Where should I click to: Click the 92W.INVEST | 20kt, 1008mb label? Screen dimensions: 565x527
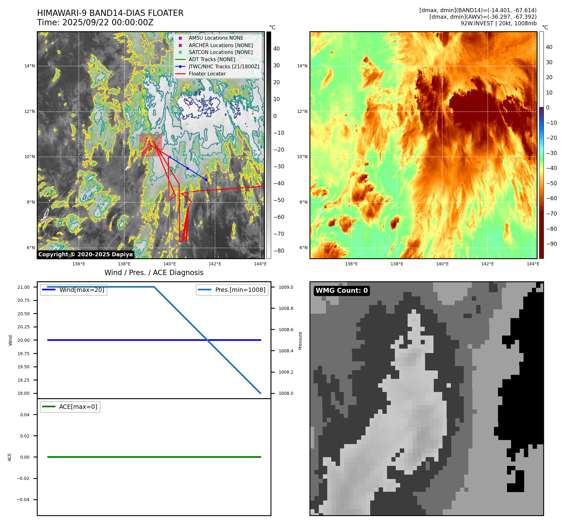(x=498, y=23)
